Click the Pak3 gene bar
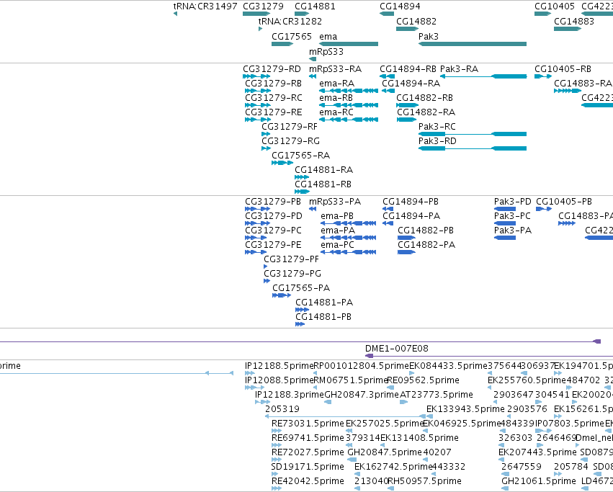The image size is (613, 492). 473,44
